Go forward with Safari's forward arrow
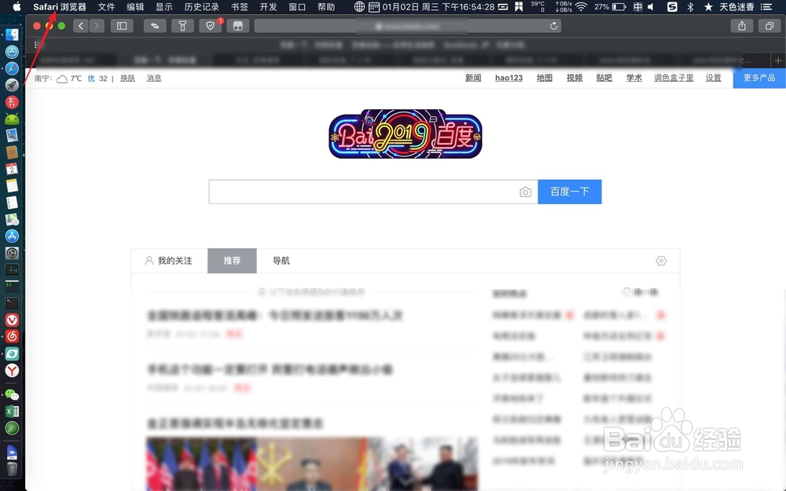The image size is (786, 491). (97, 26)
